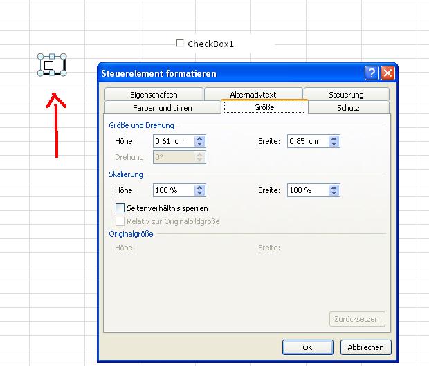Switch to the Alternativtext tab
This screenshot has width=429, height=366.
[x=253, y=95]
